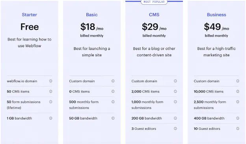Show info for Basic plan Custom domain

click(x=113, y=81)
